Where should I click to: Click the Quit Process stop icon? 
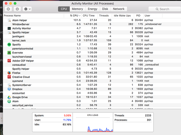[8, 9]
